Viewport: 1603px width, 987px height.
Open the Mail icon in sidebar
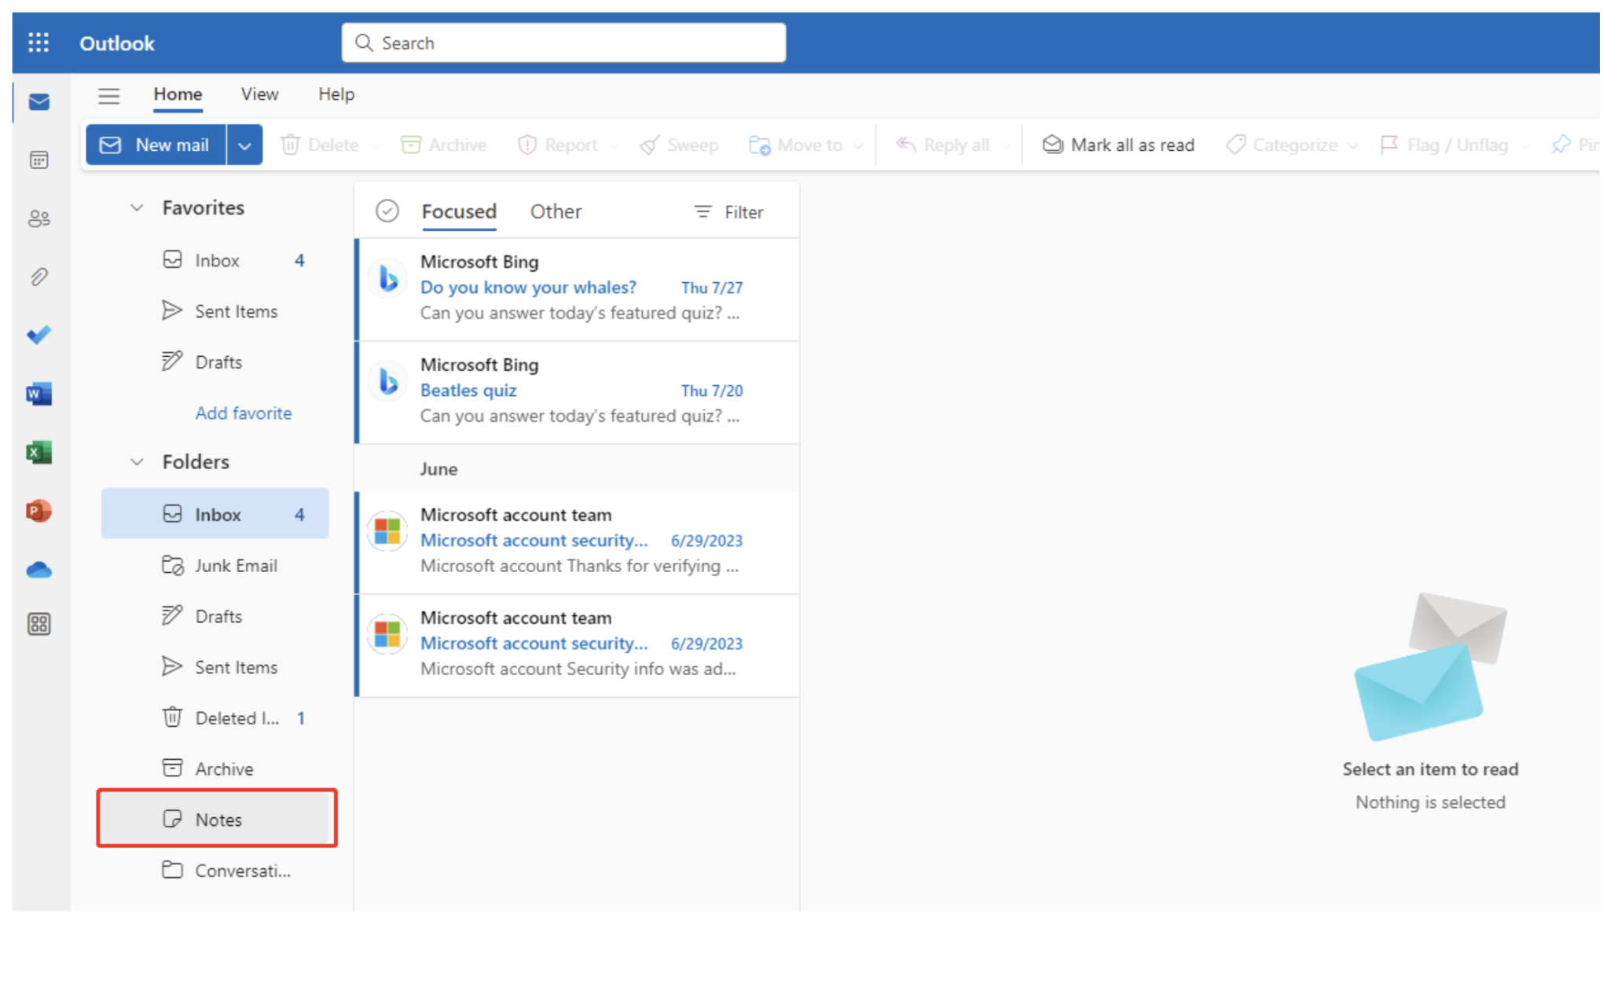(39, 102)
